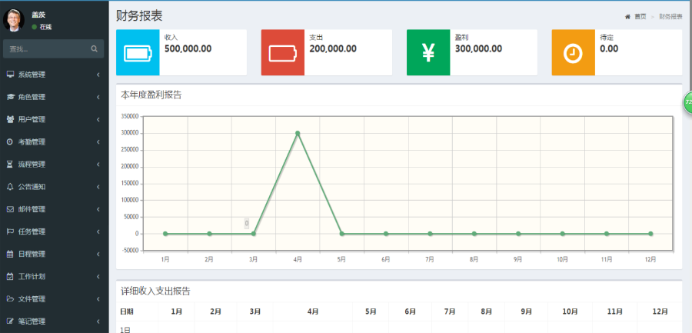The height and width of the screenshot is (333, 692).
Task: Open the 日程管理 sidebar menu
Action: [32, 254]
